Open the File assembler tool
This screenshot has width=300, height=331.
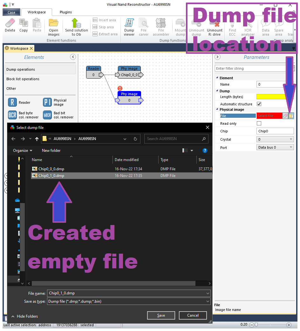tap(161, 27)
